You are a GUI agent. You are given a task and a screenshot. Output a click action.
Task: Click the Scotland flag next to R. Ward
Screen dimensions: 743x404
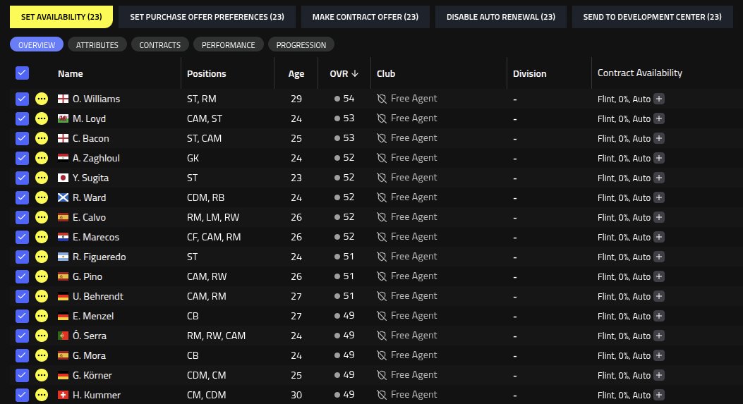pos(63,197)
